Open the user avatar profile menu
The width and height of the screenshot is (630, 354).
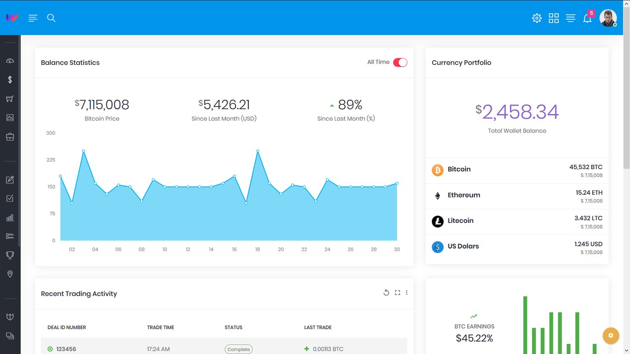tap(608, 18)
